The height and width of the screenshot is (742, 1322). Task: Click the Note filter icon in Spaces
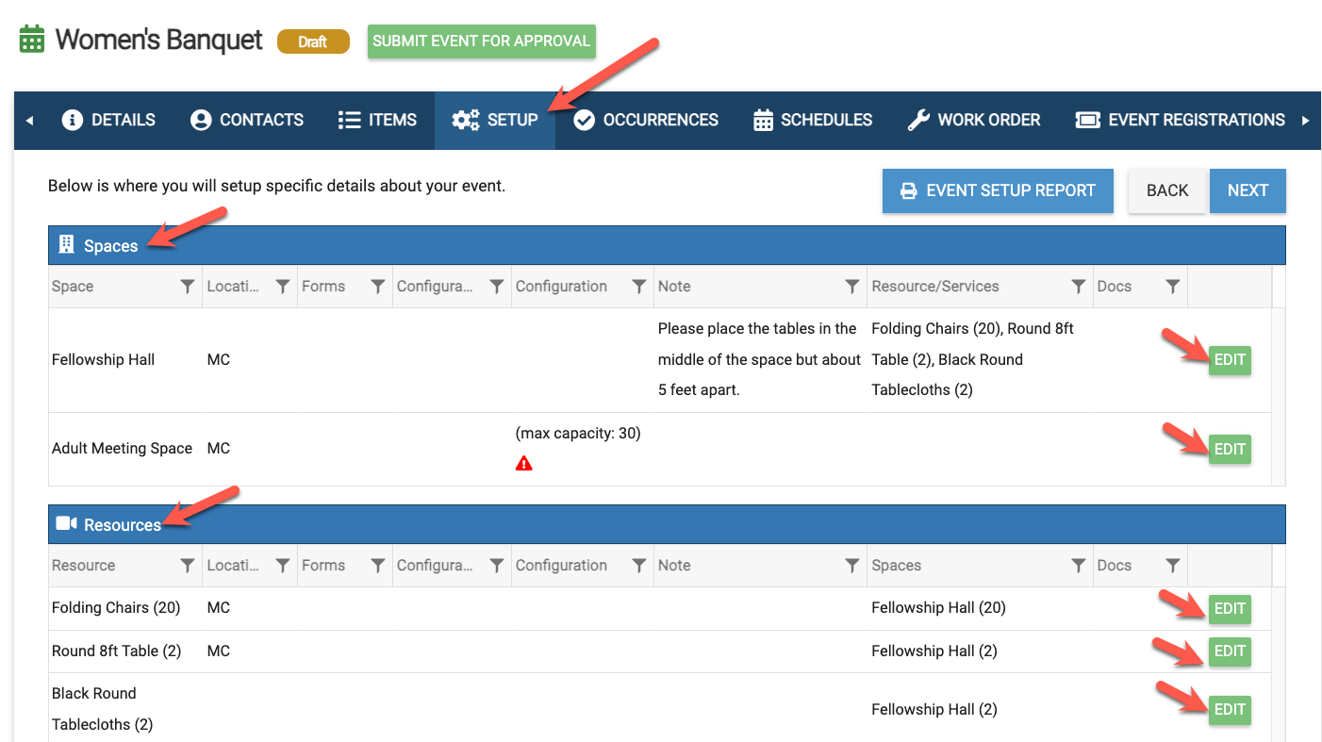pos(851,287)
